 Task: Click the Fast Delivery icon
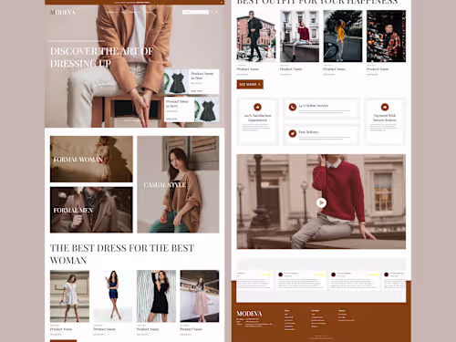[293, 133]
